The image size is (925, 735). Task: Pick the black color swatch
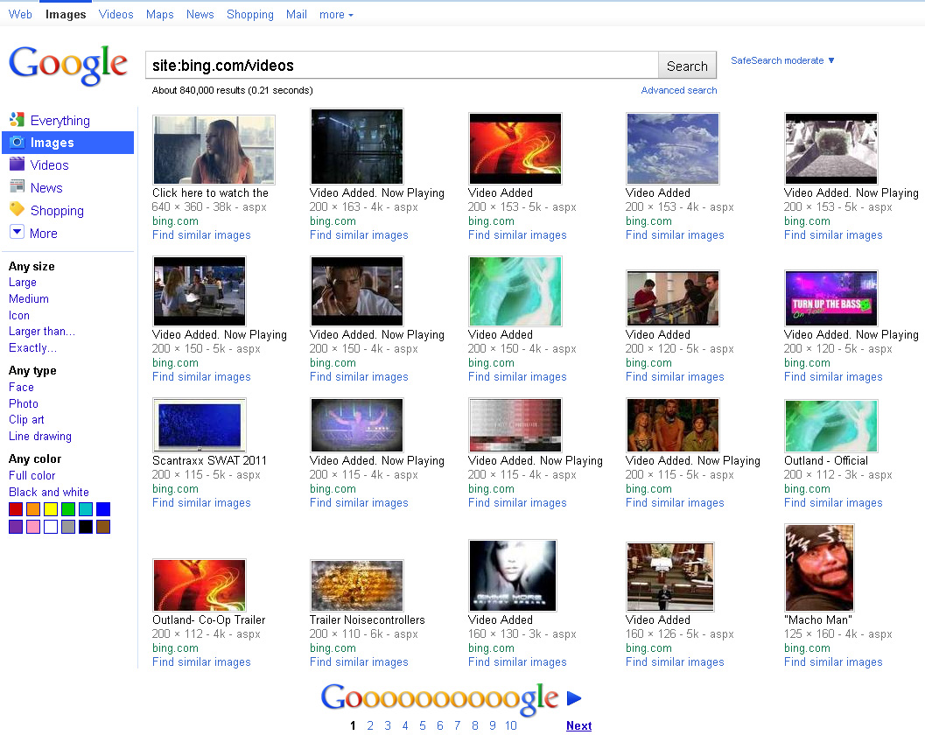(x=86, y=527)
